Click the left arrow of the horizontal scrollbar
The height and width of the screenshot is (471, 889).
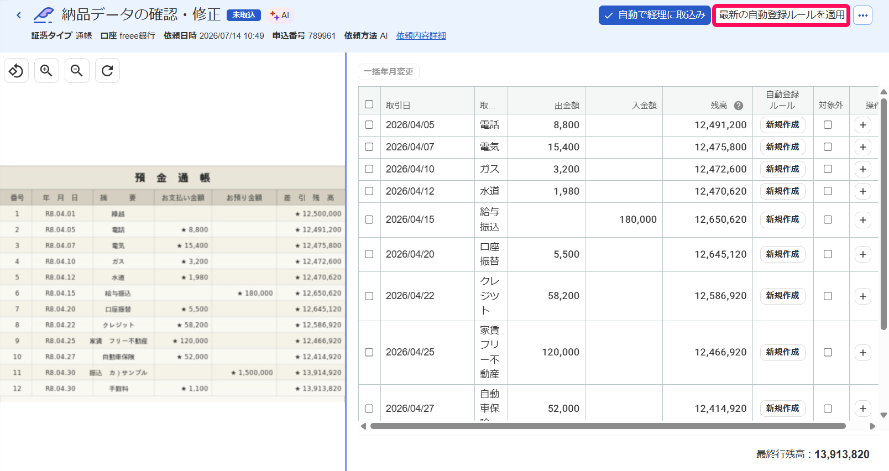[x=363, y=426]
